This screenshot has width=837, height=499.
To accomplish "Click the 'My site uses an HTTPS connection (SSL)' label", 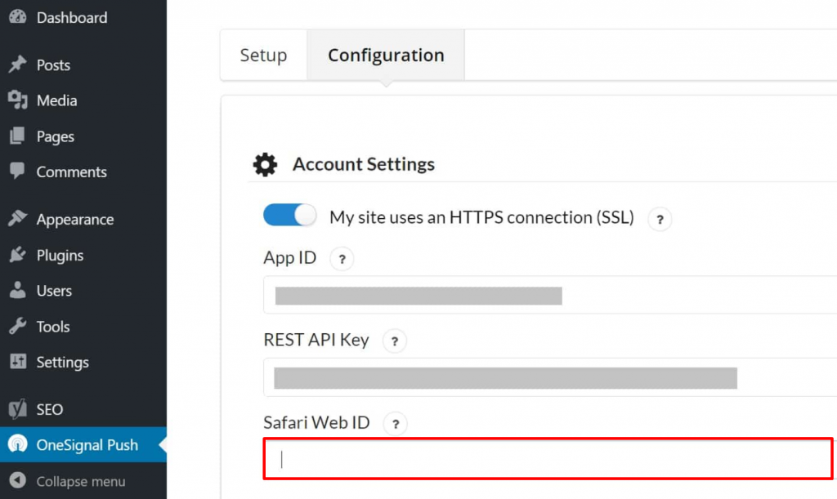I will [481, 217].
